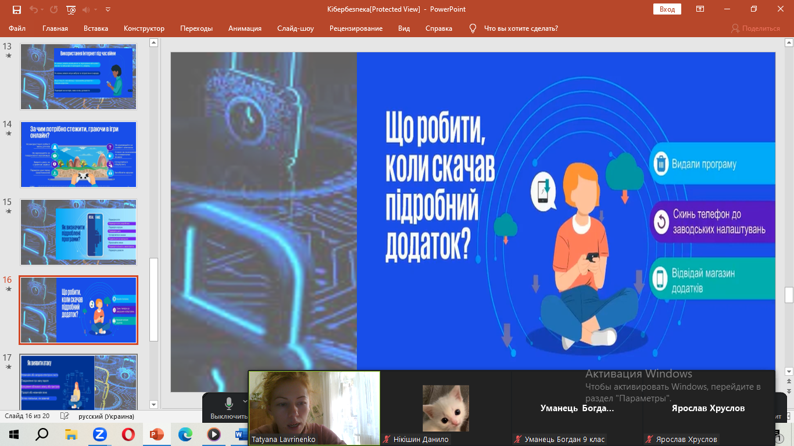Click Уманець Богдан participant tile

pos(577,408)
